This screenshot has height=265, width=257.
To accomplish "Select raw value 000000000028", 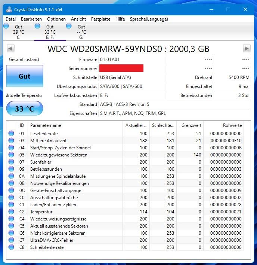I will 226,204.
